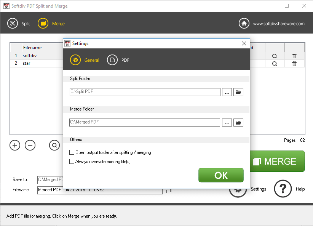Open the Merge Folder in explorer
313x226 pixels.
click(238, 123)
